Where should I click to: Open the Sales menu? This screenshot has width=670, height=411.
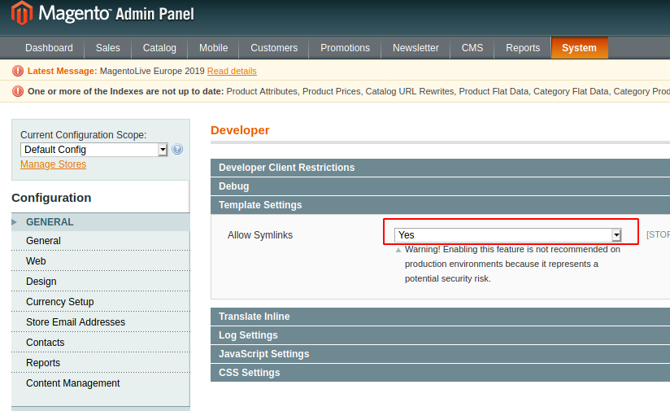coord(107,48)
